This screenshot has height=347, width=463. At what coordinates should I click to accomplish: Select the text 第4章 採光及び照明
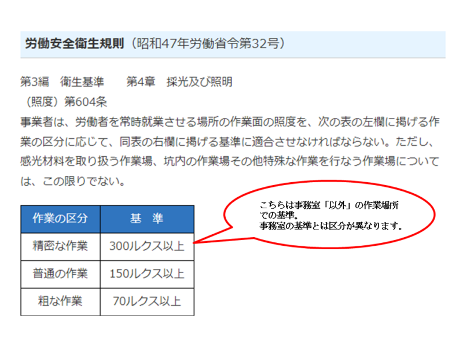click(179, 82)
